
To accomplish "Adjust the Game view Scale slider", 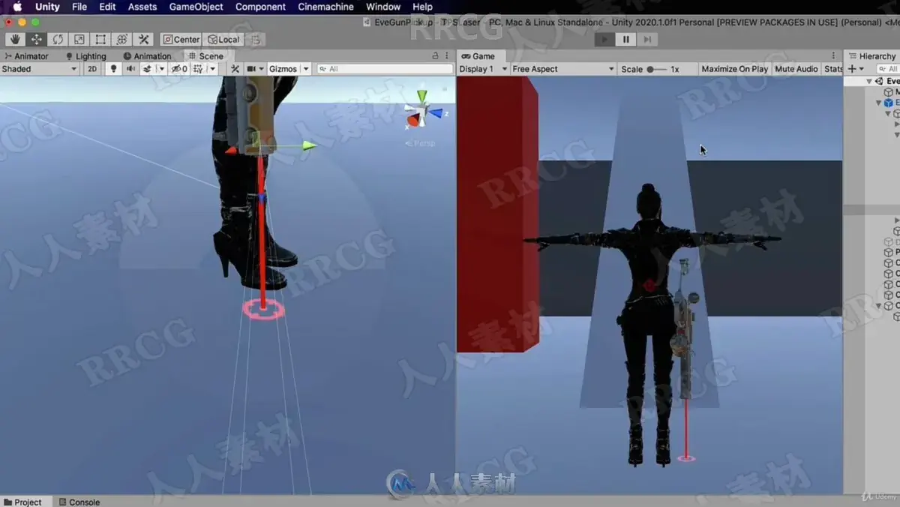I will click(x=656, y=68).
